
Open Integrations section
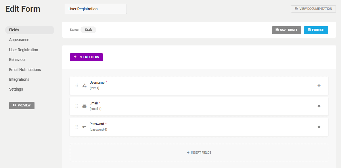pyautogui.click(x=19, y=79)
